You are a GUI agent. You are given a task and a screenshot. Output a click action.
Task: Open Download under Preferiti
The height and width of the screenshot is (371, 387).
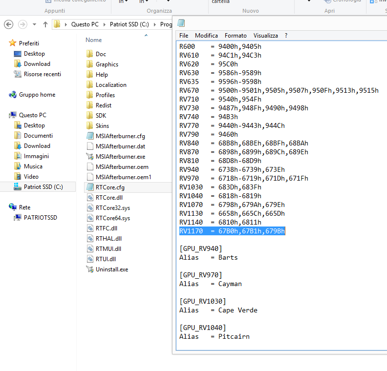coord(37,64)
